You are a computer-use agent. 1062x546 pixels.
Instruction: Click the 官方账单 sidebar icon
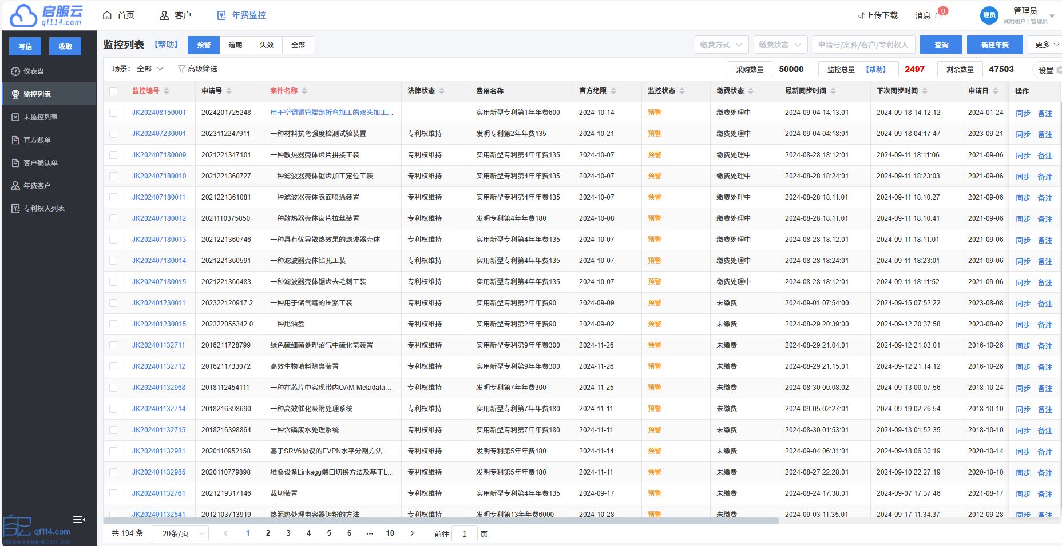15,140
